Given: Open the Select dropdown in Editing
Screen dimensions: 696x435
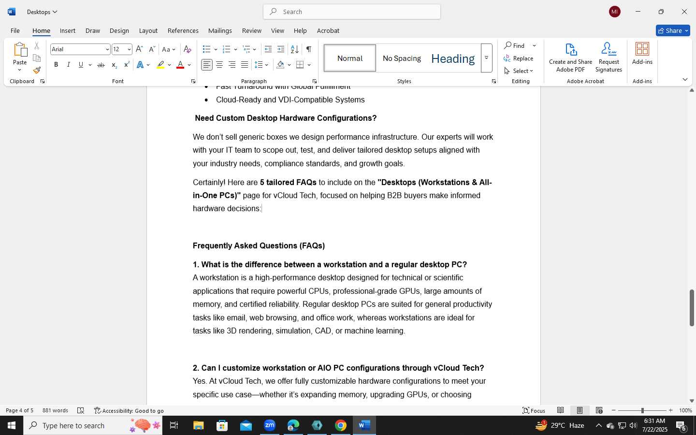Looking at the screenshot, I should (519, 71).
